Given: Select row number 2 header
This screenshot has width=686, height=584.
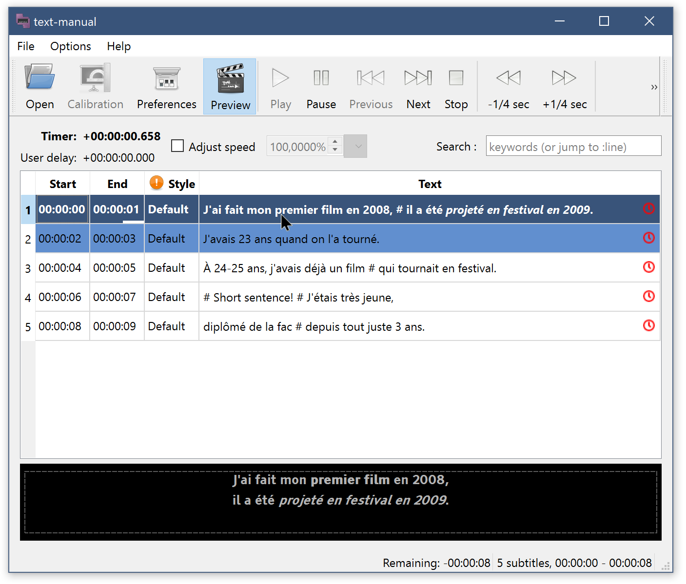Looking at the screenshot, I should pos(28,239).
